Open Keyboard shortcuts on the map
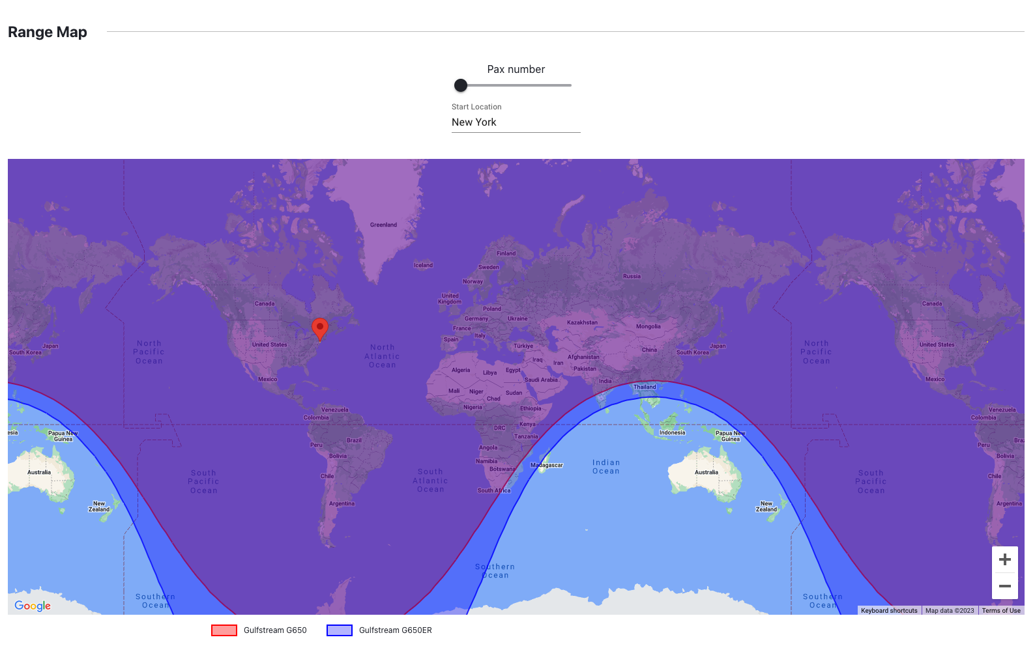1035x646 pixels. (889, 611)
